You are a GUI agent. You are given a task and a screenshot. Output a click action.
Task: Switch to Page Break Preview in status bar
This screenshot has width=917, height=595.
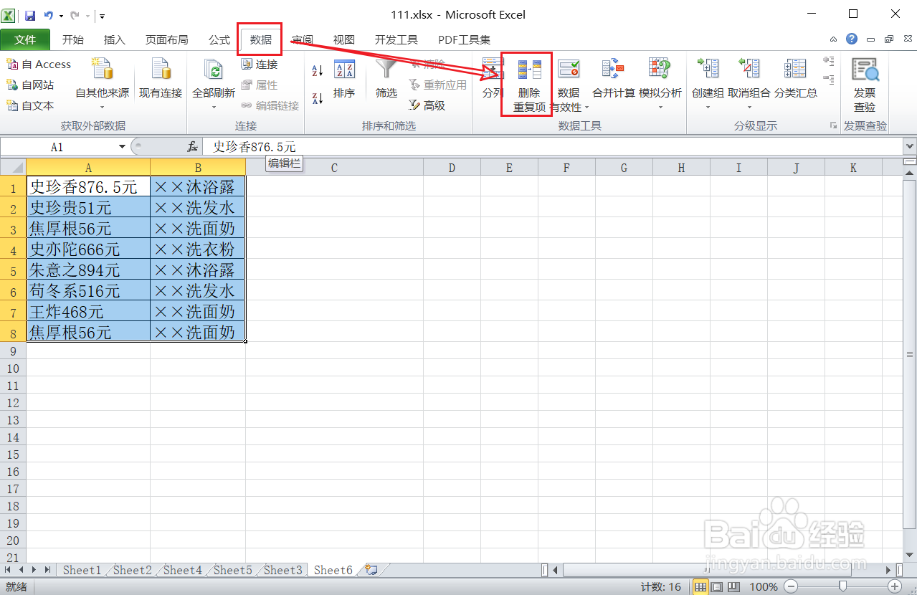coord(733,587)
